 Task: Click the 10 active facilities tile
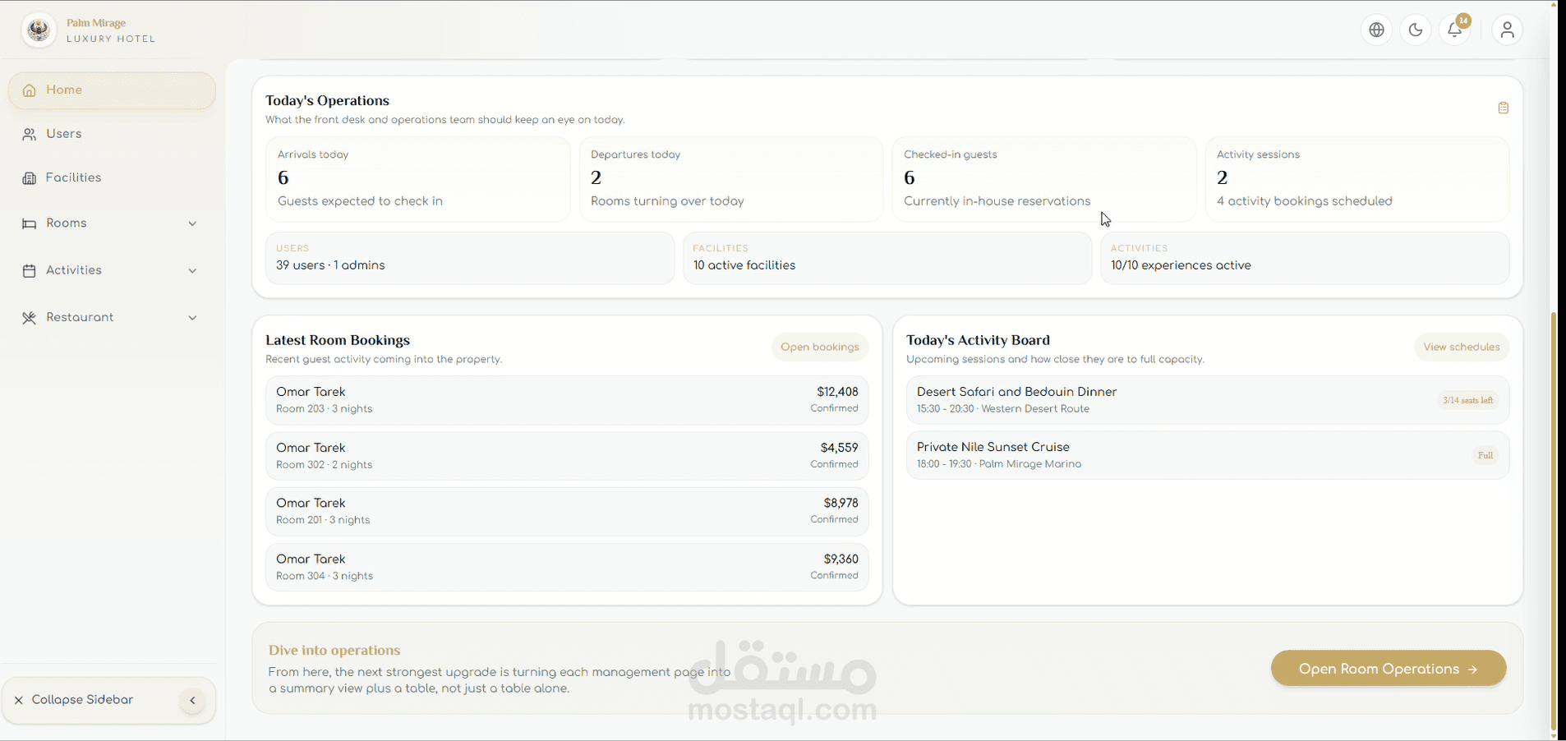click(887, 258)
